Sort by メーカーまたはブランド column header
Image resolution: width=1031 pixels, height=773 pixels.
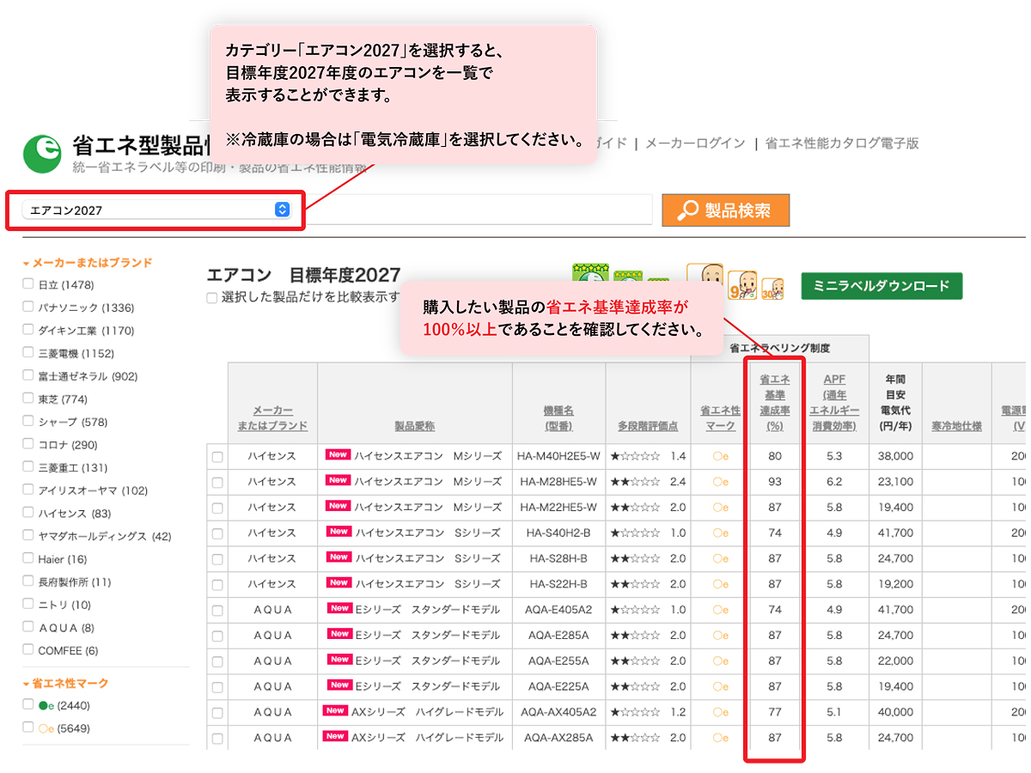pyautogui.click(x=272, y=418)
